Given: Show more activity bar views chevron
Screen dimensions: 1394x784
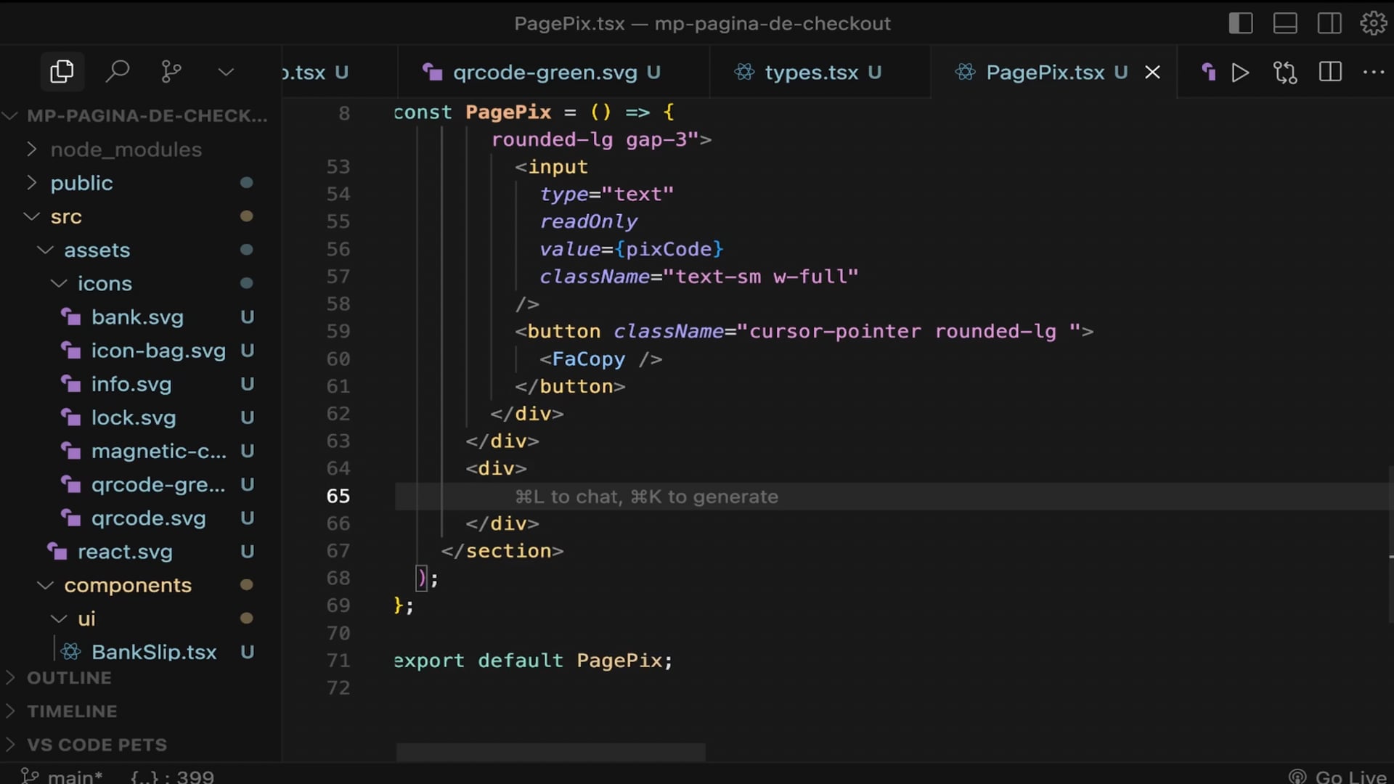Looking at the screenshot, I should (226, 72).
